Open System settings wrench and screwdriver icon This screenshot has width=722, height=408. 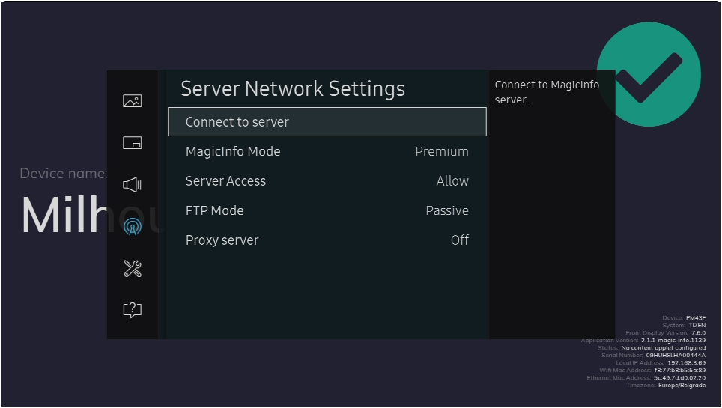tap(132, 269)
